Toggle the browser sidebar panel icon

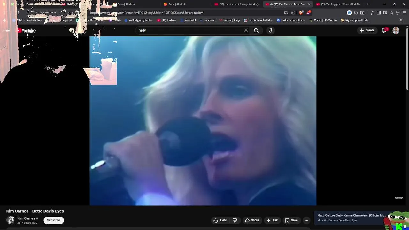coord(379,13)
